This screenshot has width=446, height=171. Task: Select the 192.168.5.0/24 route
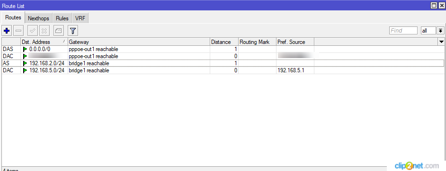point(223,70)
